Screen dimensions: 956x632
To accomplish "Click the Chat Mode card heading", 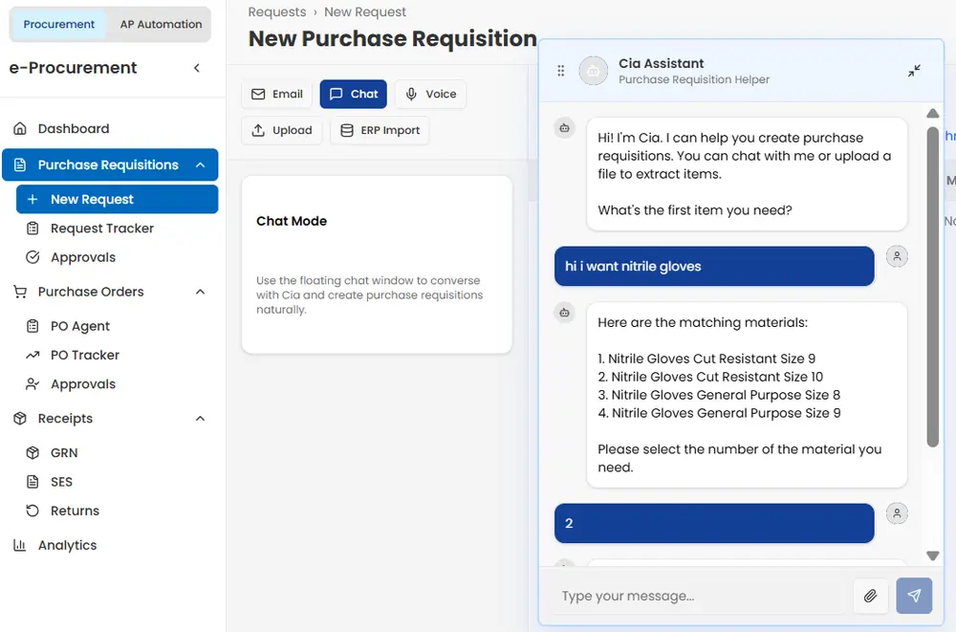I will [x=292, y=221].
